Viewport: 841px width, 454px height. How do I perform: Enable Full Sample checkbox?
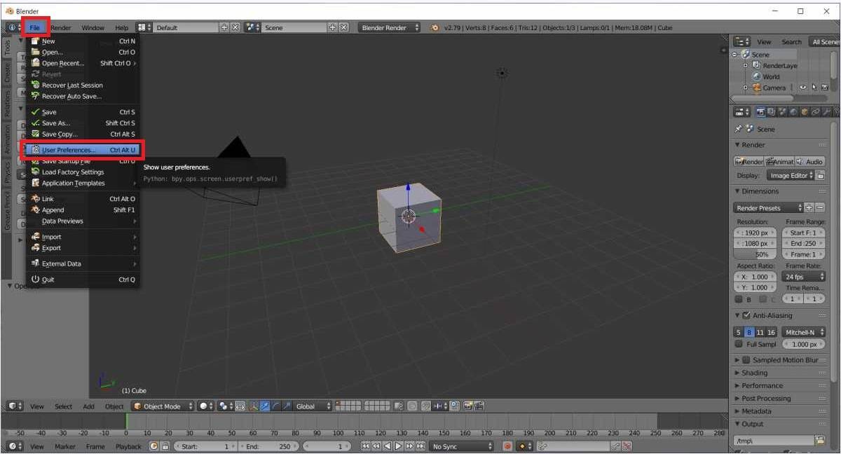click(x=739, y=345)
